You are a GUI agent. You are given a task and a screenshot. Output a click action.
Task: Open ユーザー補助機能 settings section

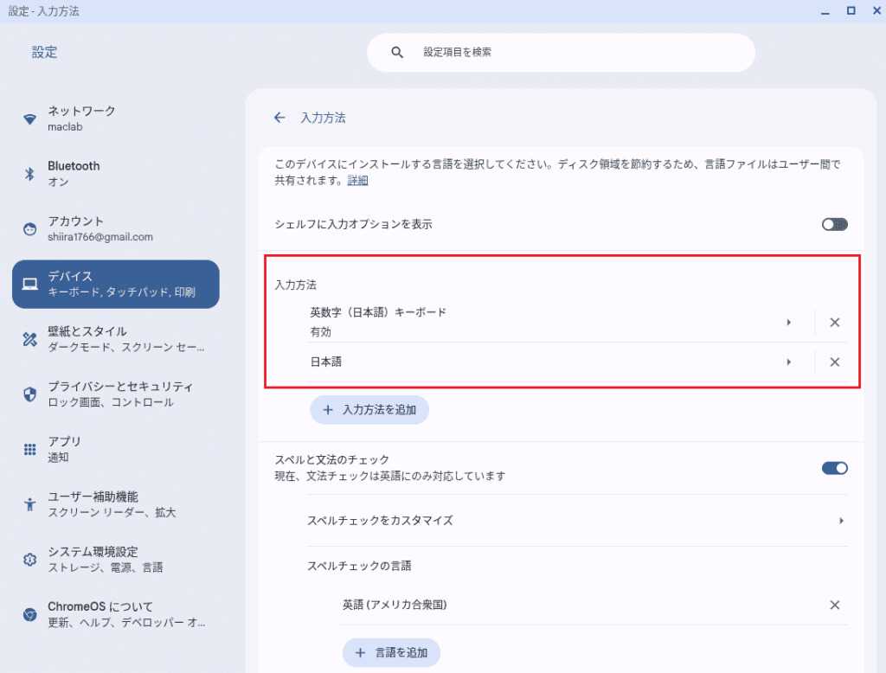(x=116, y=504)
